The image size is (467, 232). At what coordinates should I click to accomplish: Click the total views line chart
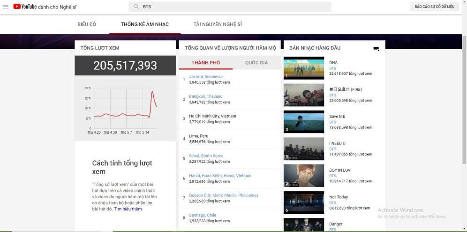click(125, 109)
